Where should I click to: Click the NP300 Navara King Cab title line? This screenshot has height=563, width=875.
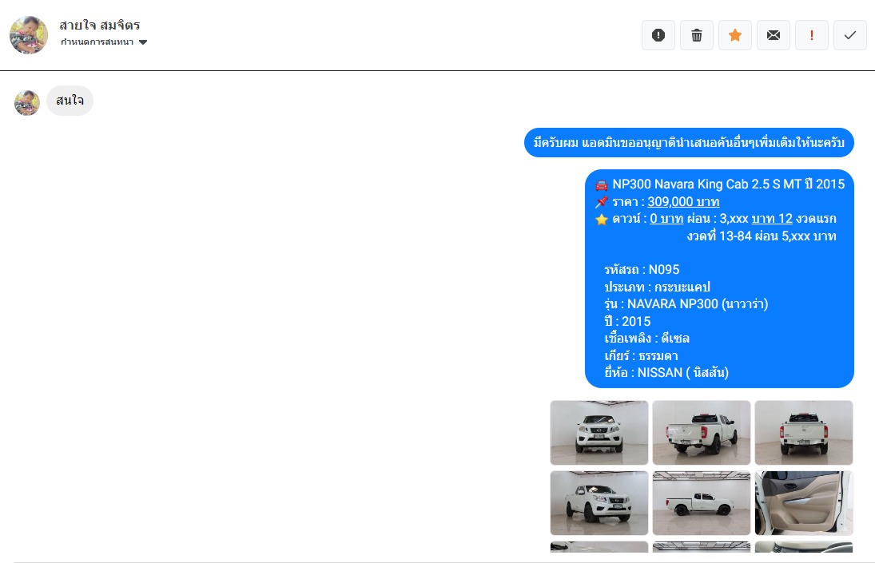tap(728, 184)
